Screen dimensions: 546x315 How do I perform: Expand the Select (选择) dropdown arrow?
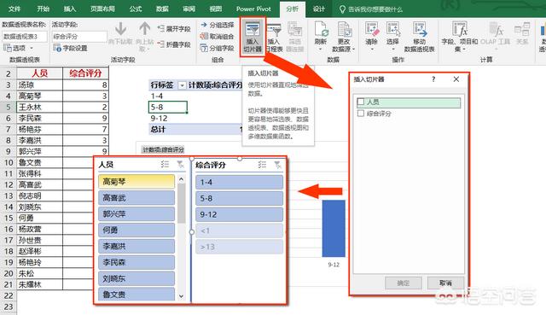(392, 50)
